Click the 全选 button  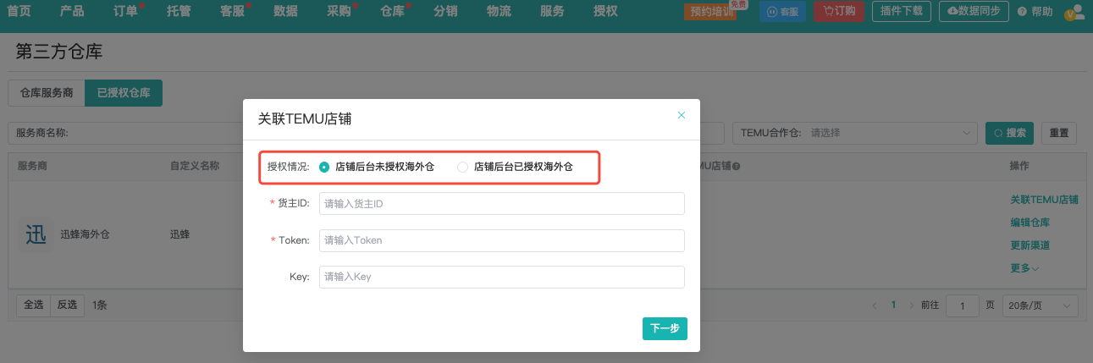(x=33, y=305)
